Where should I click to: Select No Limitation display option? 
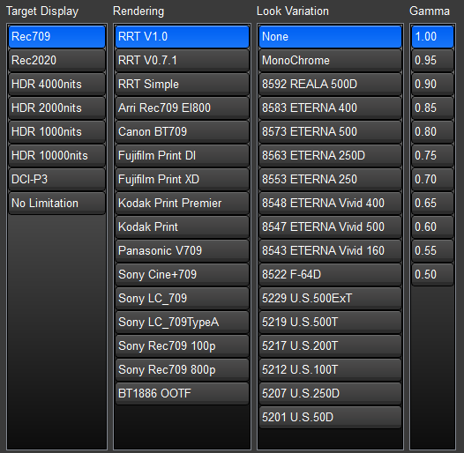(x=56, y=203)
